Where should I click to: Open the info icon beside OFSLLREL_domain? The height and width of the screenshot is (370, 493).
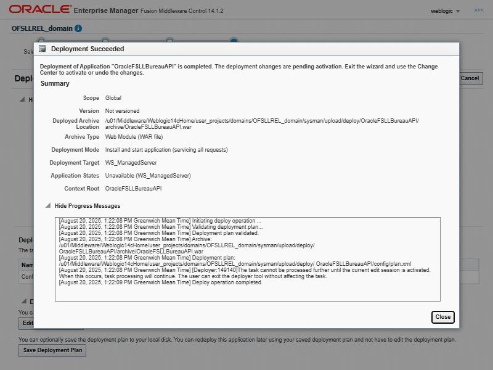[78, 28]
